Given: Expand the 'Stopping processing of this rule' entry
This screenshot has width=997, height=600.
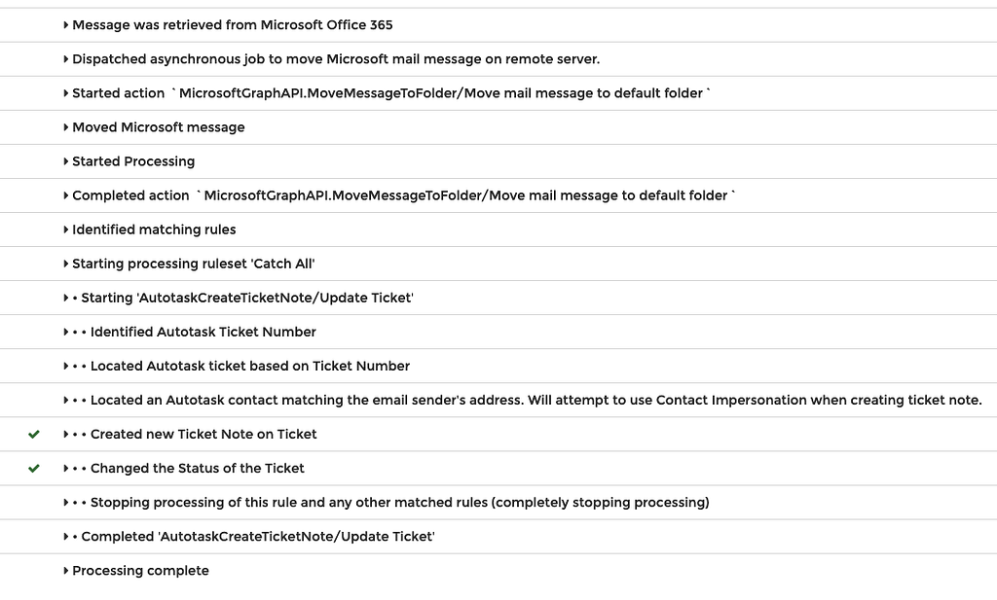Looking at the screenshot, I should tap(65, 502).
